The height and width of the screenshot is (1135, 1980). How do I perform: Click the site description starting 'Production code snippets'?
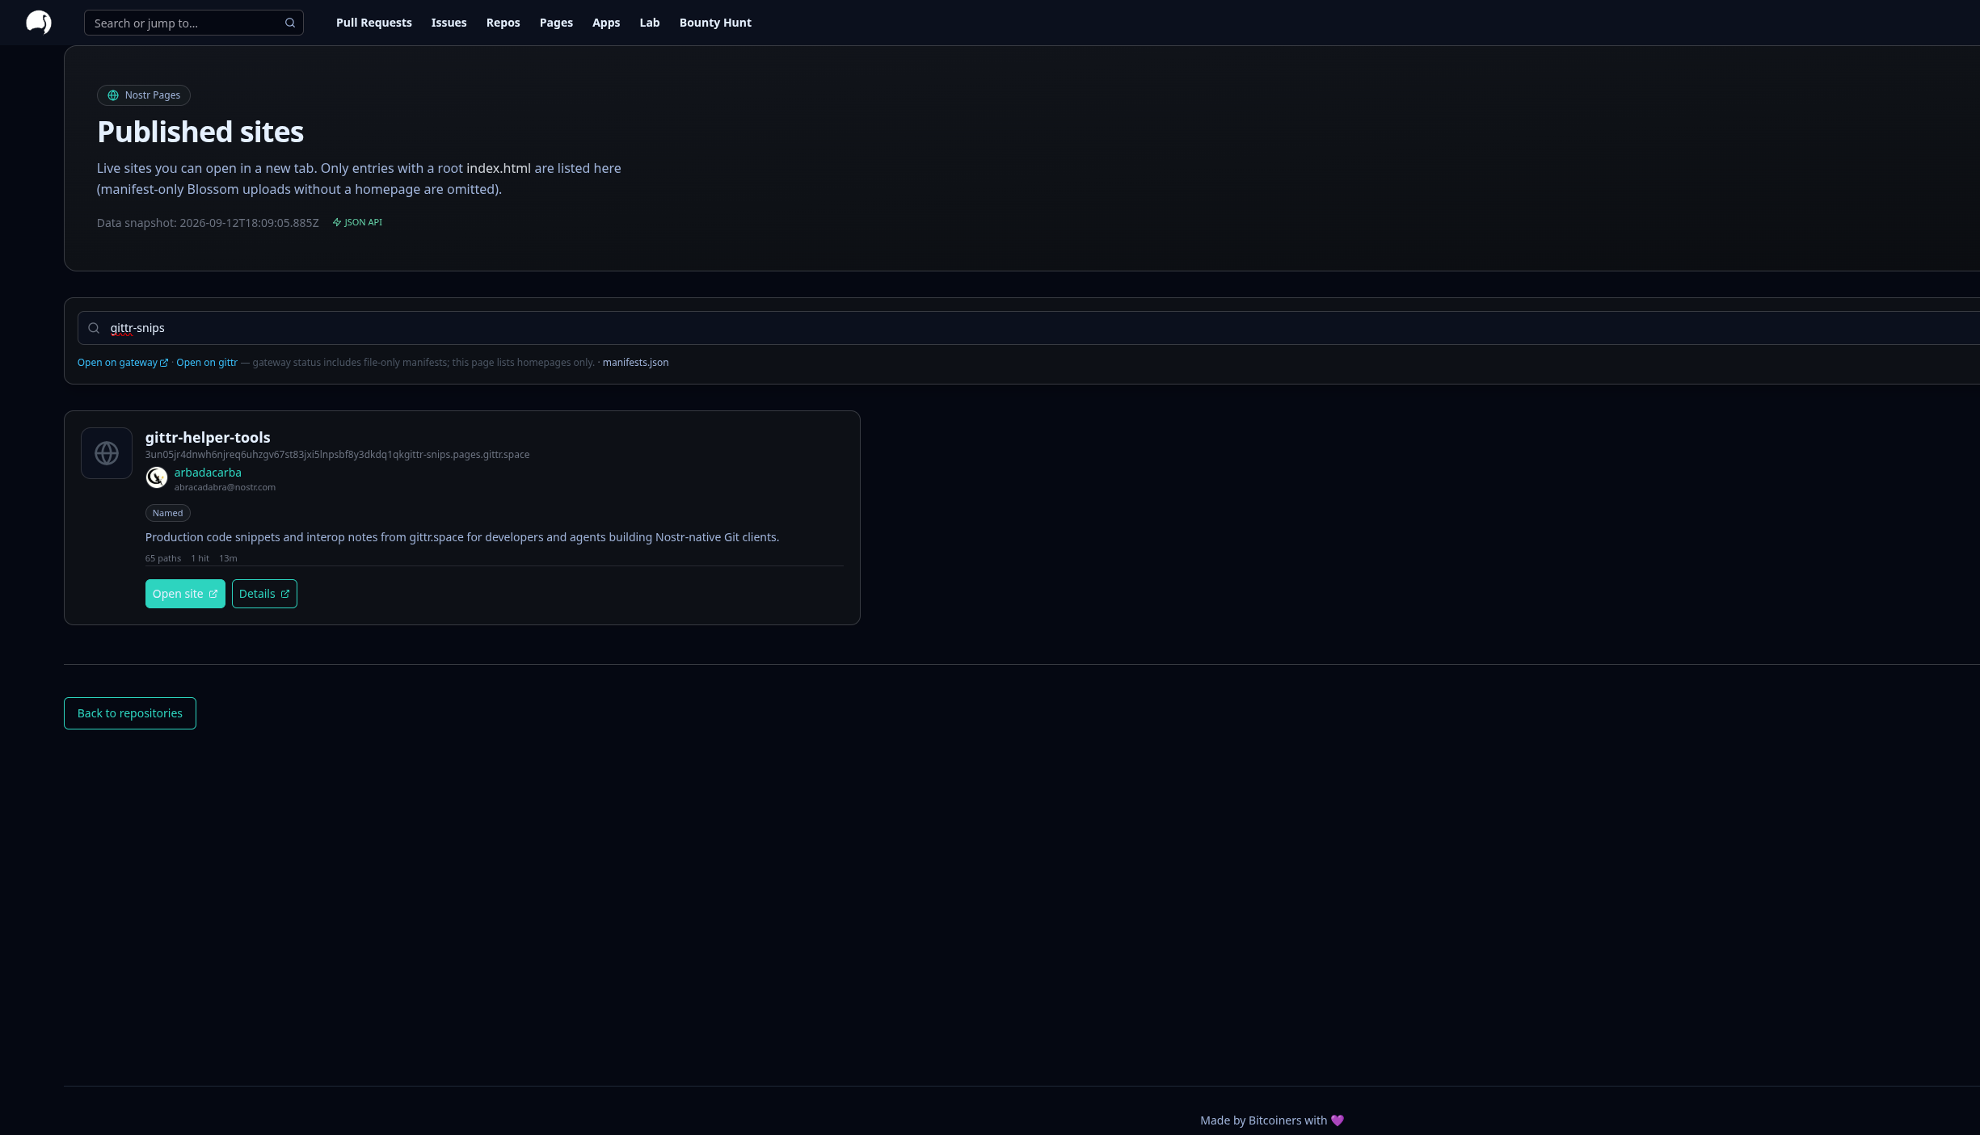pyautogui.click(x=462, y=537)
